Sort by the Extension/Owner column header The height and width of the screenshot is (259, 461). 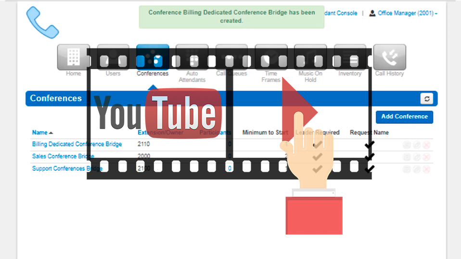[x=160, y=132]
